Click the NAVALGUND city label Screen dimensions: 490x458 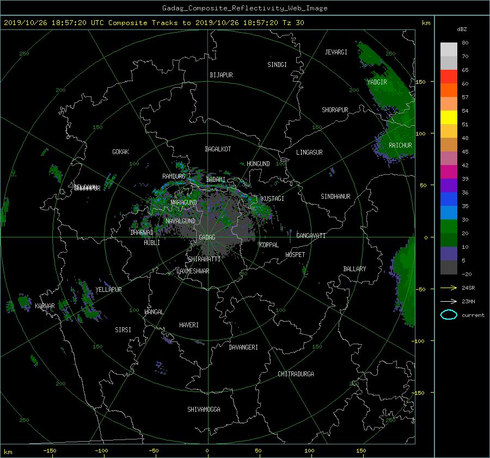[x=180, y=221]
